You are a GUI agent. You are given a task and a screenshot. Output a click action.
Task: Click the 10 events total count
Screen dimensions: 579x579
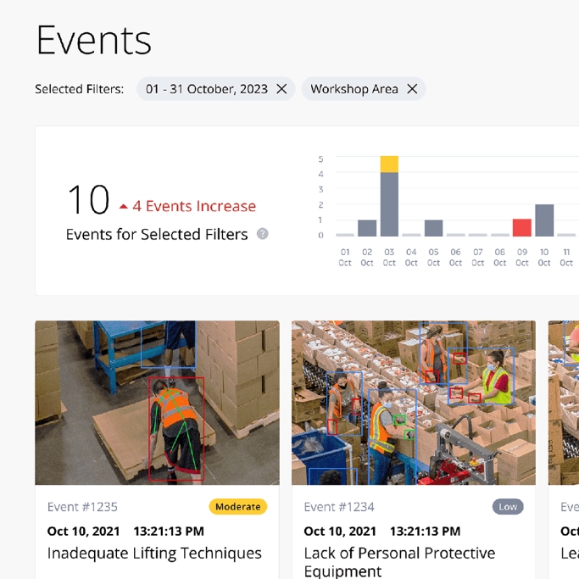point(89,200)
